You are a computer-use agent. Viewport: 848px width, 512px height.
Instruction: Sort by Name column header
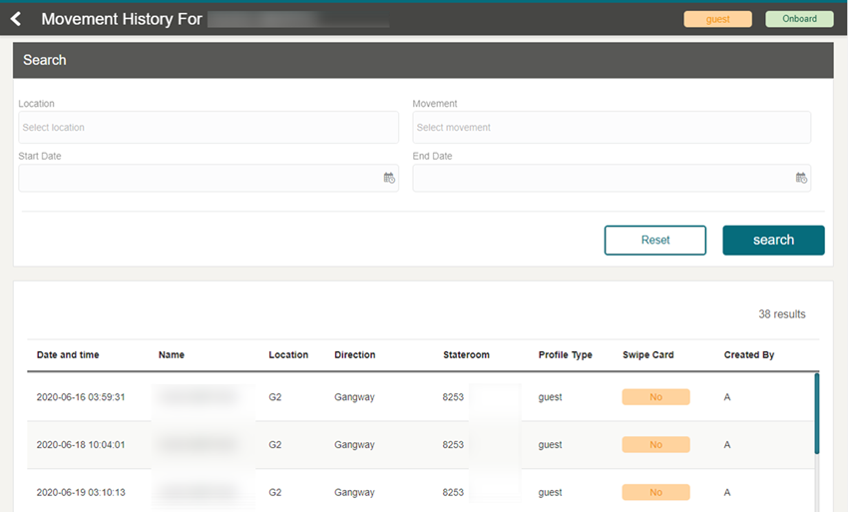[x=172, y=354]
